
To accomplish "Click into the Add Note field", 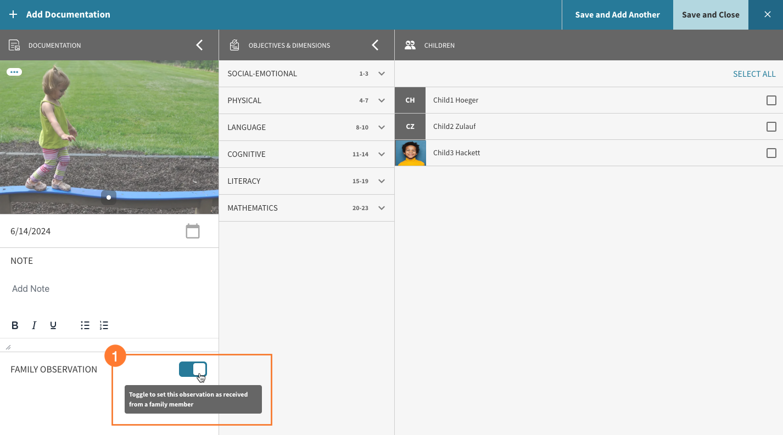I will 109,289.
